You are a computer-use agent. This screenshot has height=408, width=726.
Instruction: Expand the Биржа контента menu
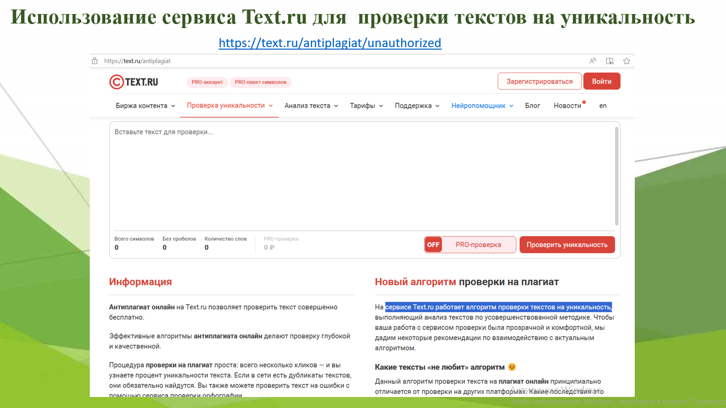tap(145, 106)
